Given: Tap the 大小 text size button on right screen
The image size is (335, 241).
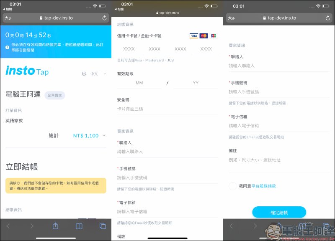Looking at the screenshot, I should (232, 18).
